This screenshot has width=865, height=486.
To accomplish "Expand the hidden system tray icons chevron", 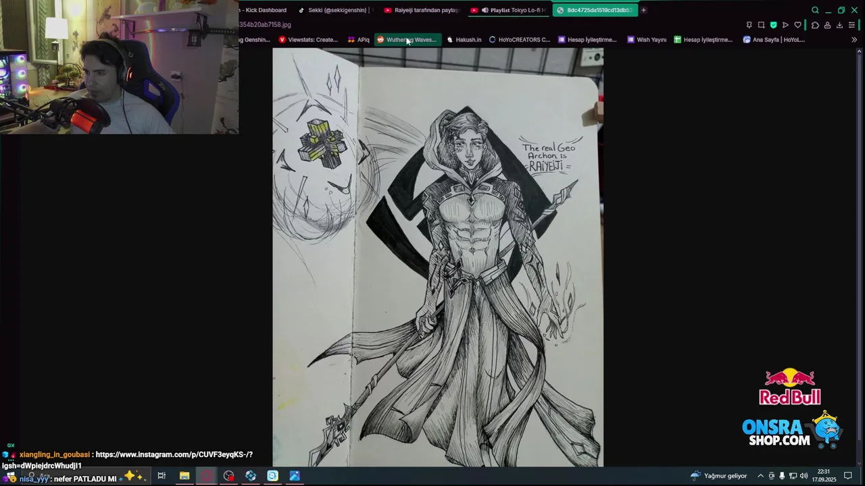I will [760, 476].
